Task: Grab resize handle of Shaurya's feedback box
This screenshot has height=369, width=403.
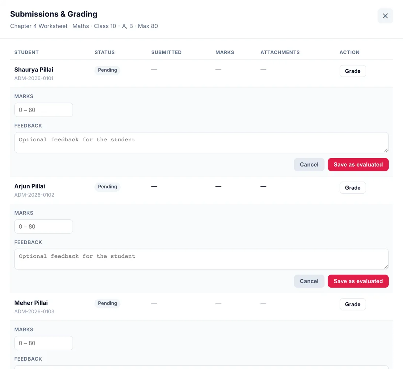Action: click(x=386, y=150)
